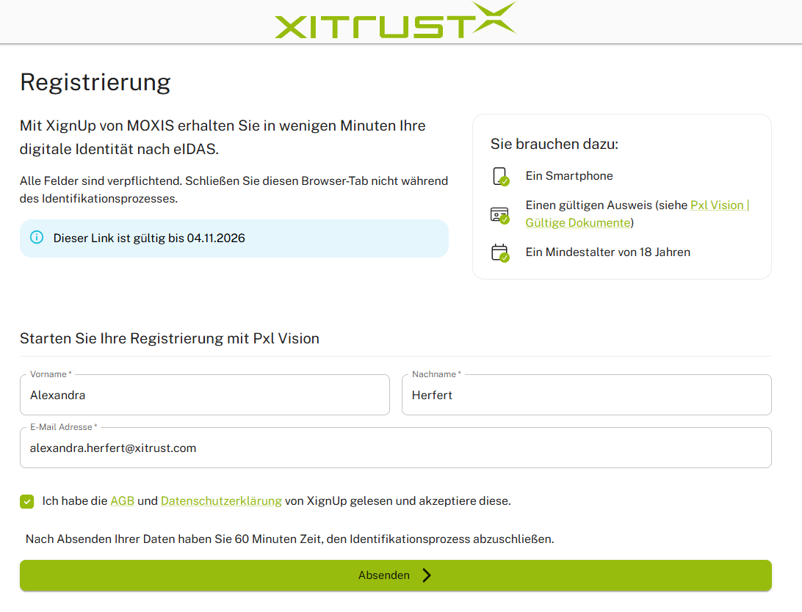Click the arrow chevron on Absenden button
The image size is (802, 612).
tap(427, 575)
